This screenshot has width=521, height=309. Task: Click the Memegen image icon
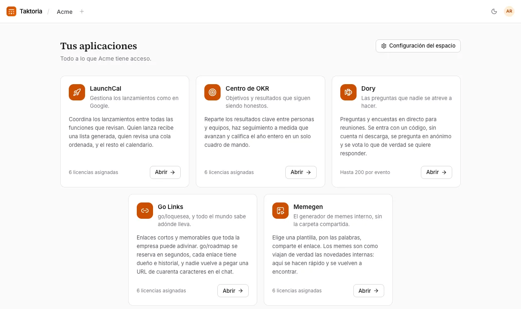tap(280, 211)
